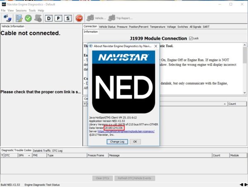
Task: Sort by the Freeze Frame column header
Action: [x=98, y=155]
